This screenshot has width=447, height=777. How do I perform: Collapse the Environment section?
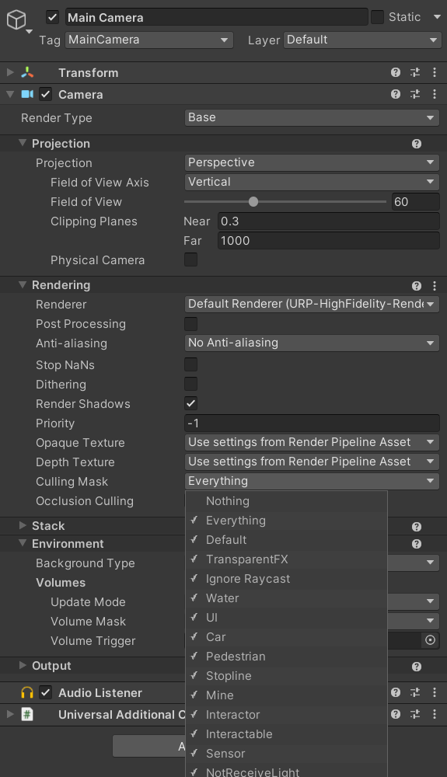tap(23, 543)
